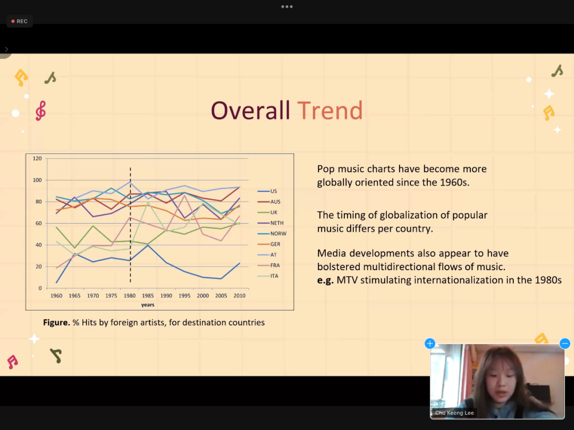Click the UK legend entry in chart
Viewport: 574px width, 430px height.
point(267,212)
